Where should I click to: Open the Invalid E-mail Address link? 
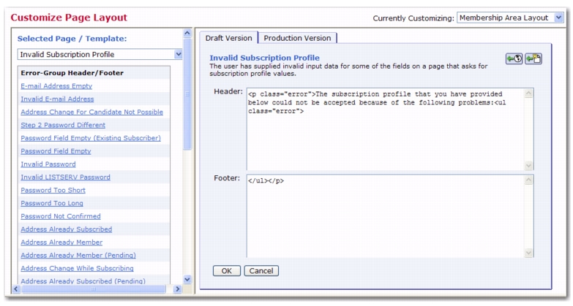(x=57, y=99)
